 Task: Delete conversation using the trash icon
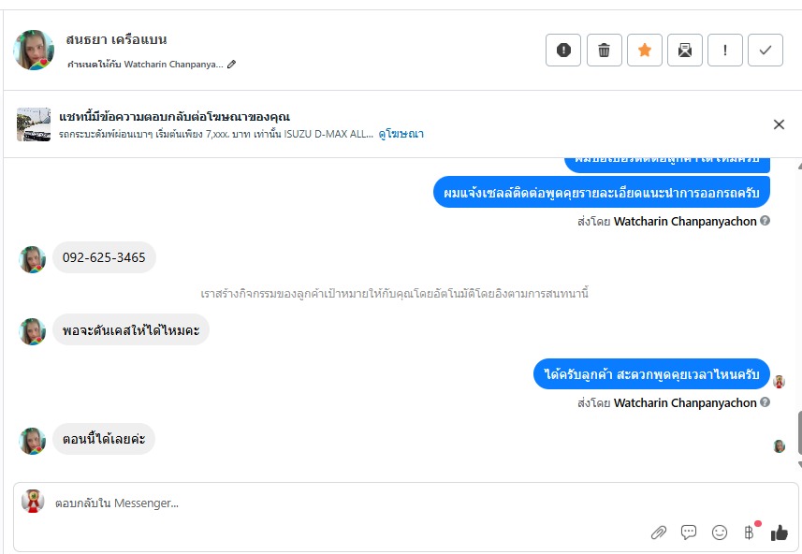605,51
